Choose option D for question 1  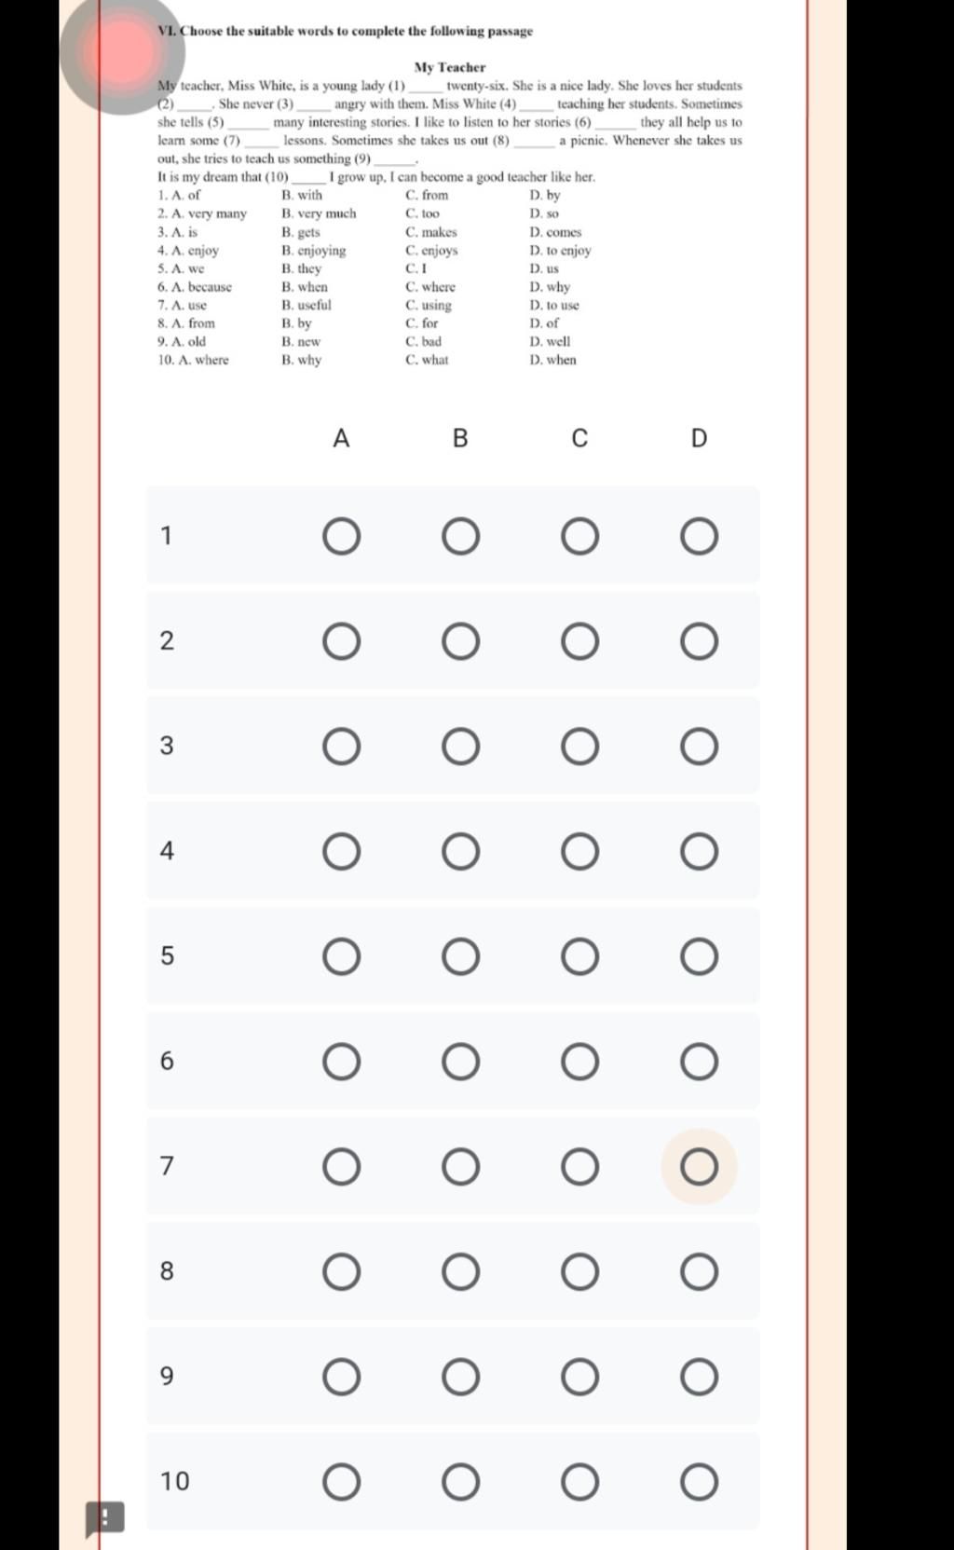coord(699,537)
